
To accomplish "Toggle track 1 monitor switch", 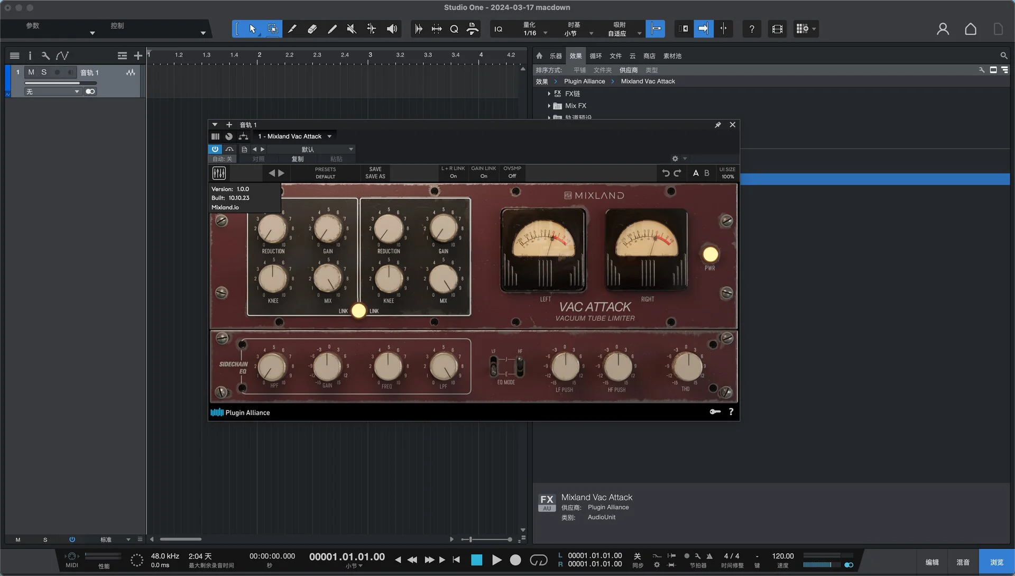I will [70, 72].
